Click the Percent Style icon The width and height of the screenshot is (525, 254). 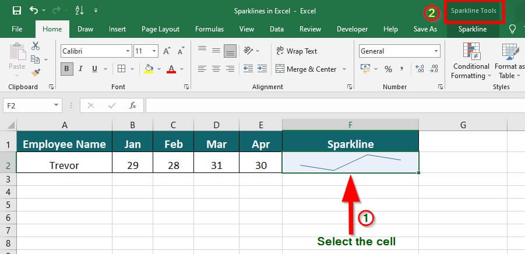[388, 69]
